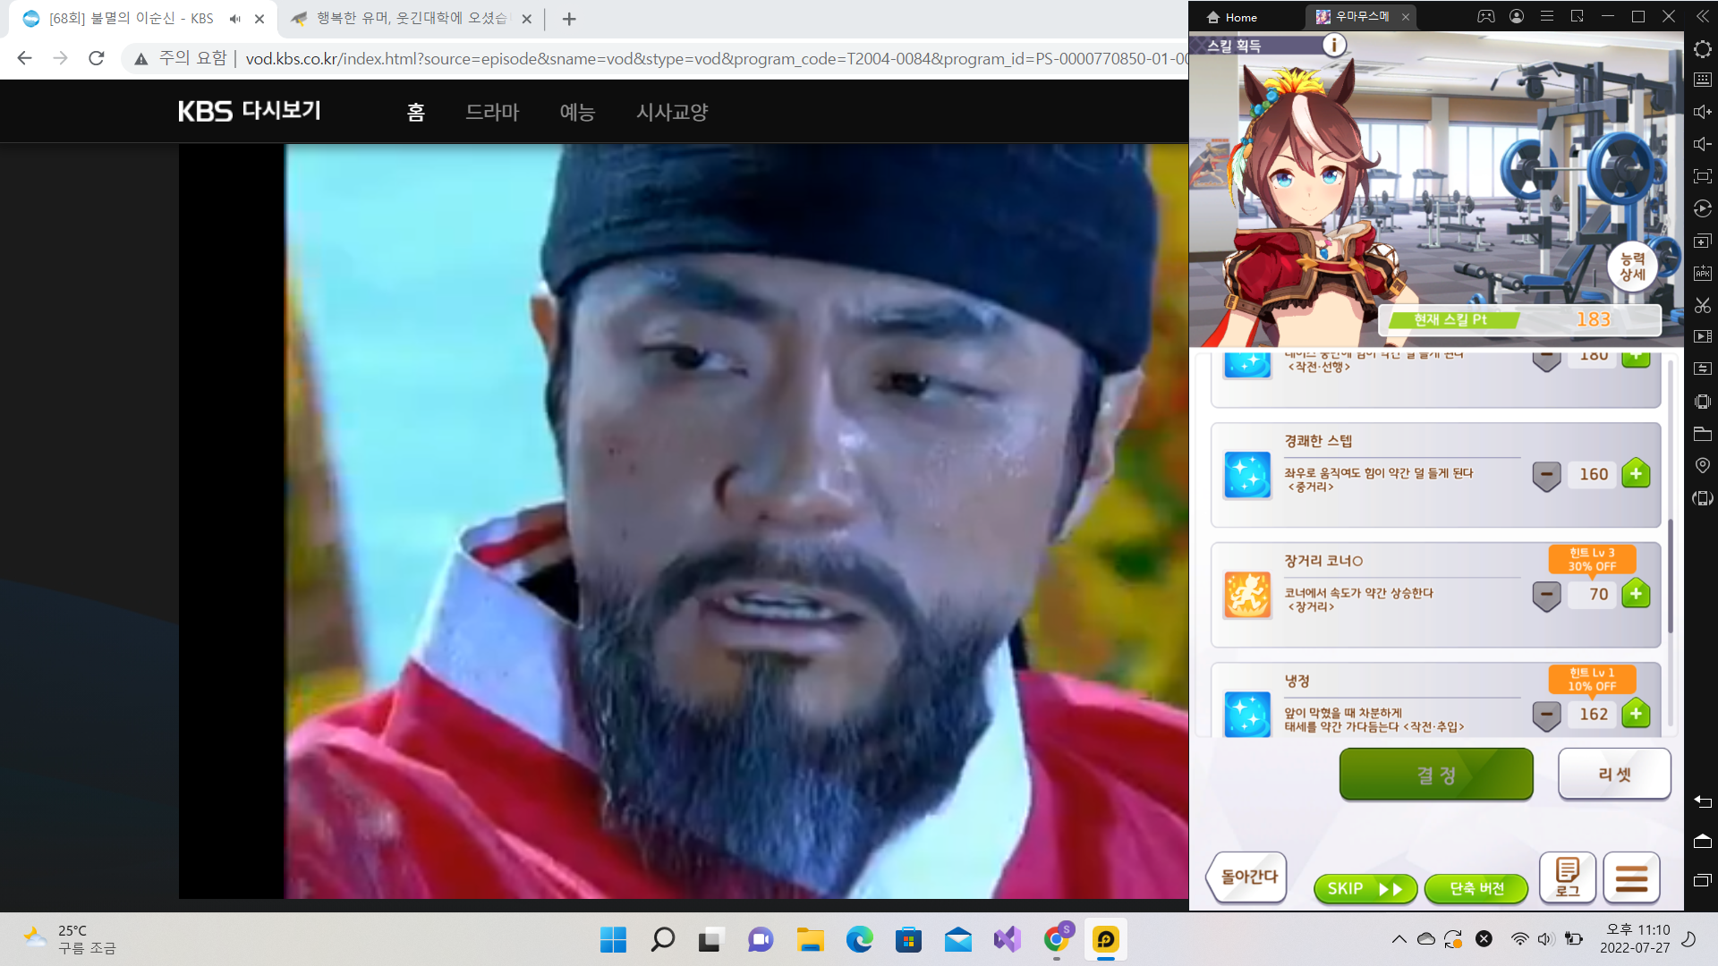Toggle the SKIP fast-forward button
Viewport: 1718px width, 966px height.
coord(1365,888)
